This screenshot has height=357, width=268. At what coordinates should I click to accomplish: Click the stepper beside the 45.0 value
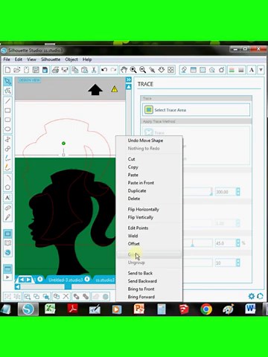pyautogui.click(x=238, y=243)
